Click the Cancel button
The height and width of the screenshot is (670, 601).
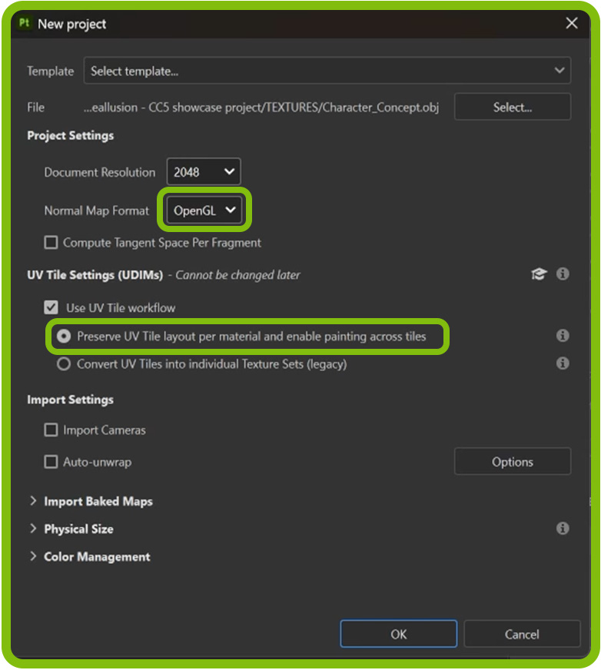point(522,634)
